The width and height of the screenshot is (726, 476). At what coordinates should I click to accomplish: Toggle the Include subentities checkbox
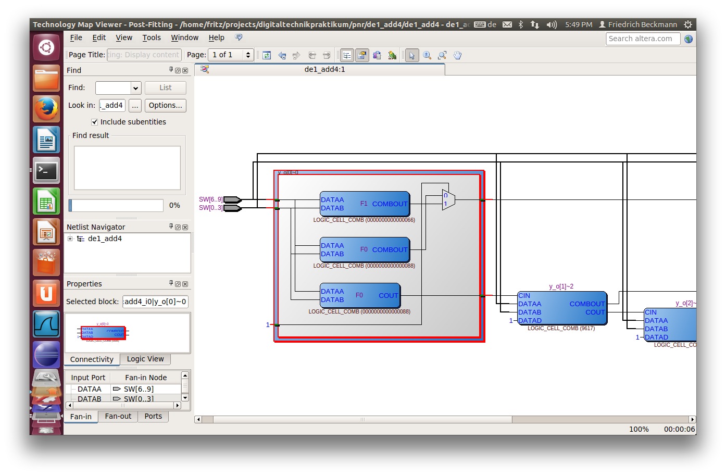94,122
